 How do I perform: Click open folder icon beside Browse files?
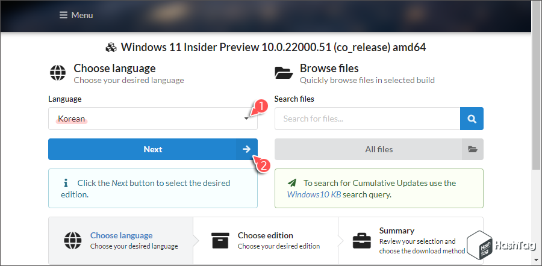click(x=284, y=73)
